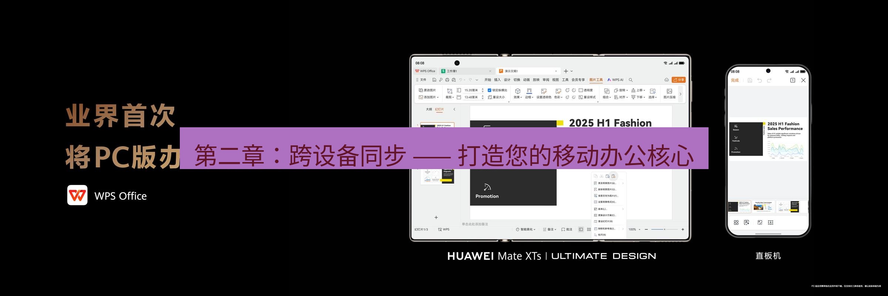Open the 组合 group dropdown

(606, 94)
